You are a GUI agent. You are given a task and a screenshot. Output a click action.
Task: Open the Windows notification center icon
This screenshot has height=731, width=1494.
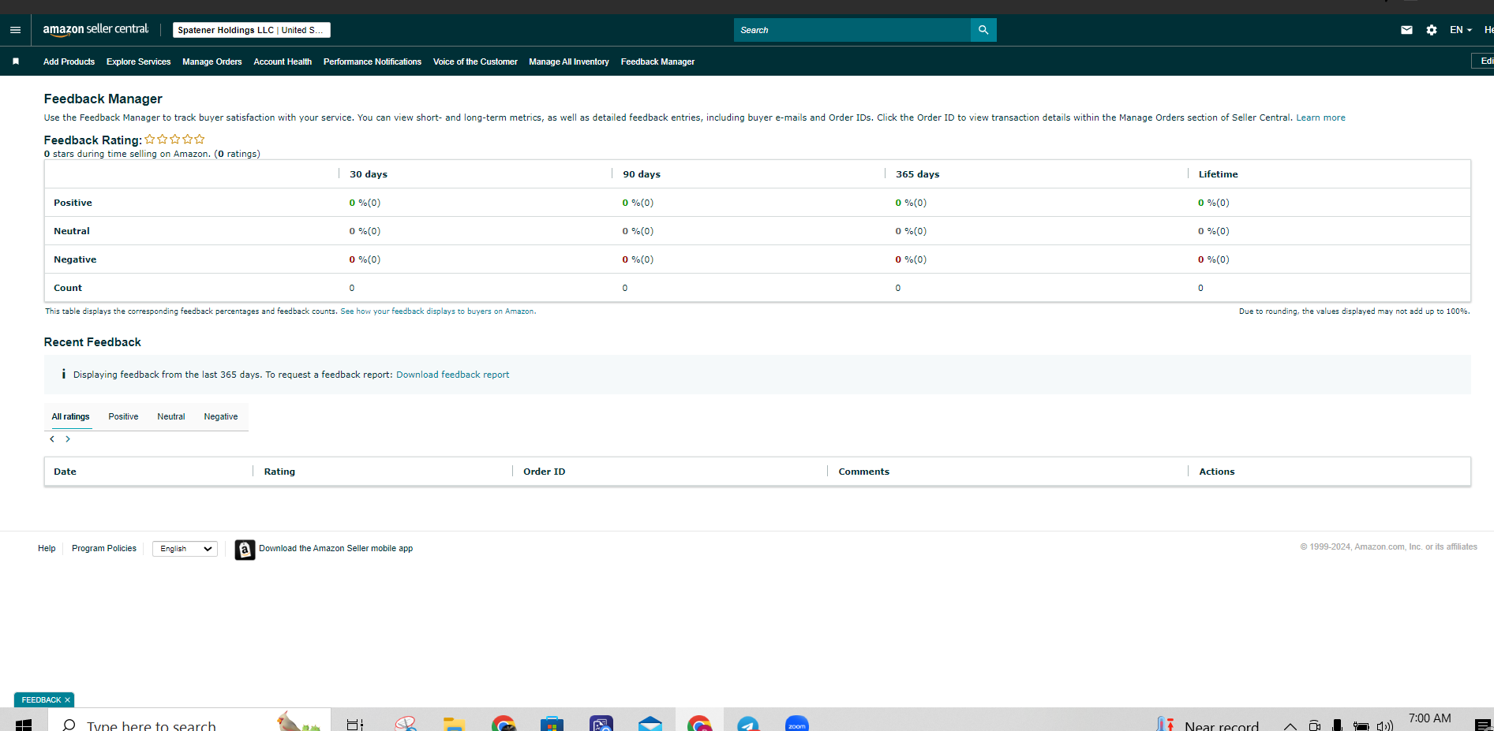click(1483, 725)
